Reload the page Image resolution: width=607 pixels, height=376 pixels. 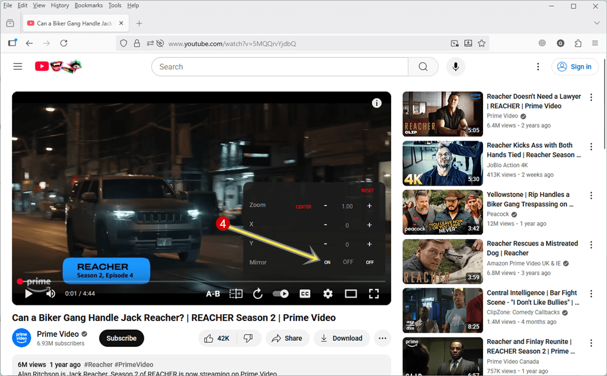click(64, 43)
